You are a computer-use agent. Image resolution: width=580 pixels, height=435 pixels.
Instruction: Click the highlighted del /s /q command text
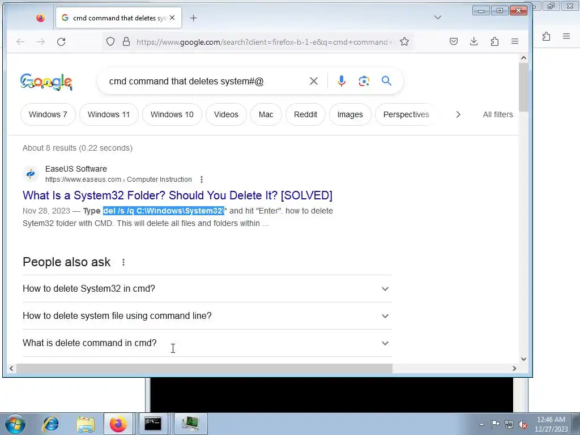(x=164, y=211)
